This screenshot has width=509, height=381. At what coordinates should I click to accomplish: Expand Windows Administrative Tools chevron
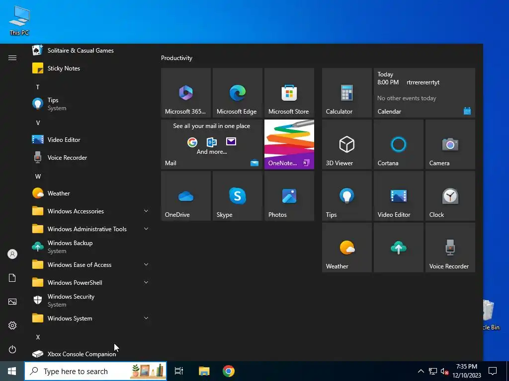click(146, 229)
